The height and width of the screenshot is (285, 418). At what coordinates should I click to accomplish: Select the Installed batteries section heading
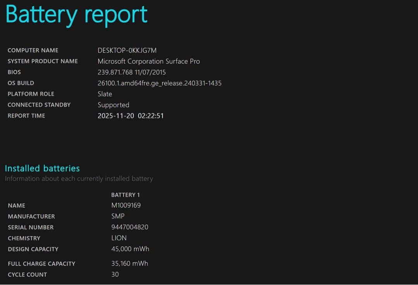(42, 168)
